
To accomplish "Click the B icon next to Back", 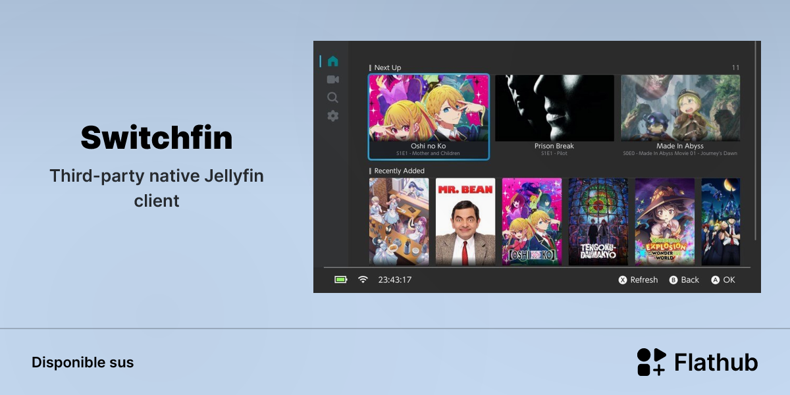I will coord(673,280).
